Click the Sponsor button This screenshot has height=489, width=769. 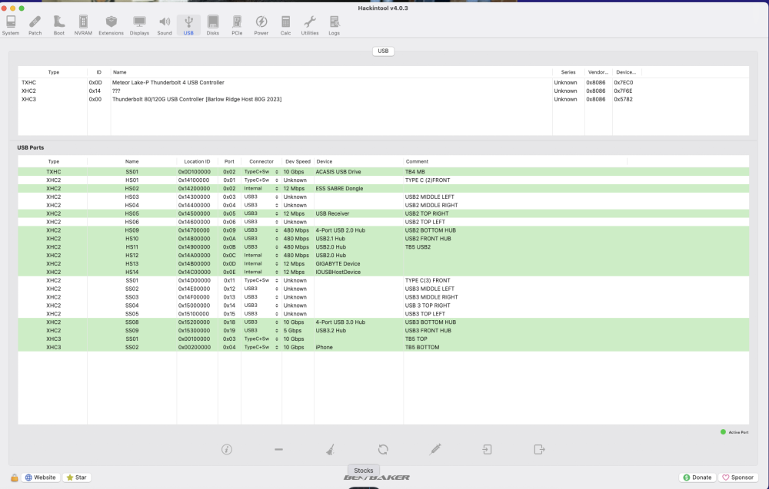pos(737,477)
